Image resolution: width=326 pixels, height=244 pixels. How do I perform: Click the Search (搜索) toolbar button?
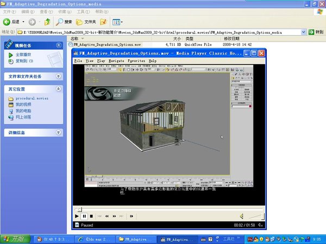point(64,22)
